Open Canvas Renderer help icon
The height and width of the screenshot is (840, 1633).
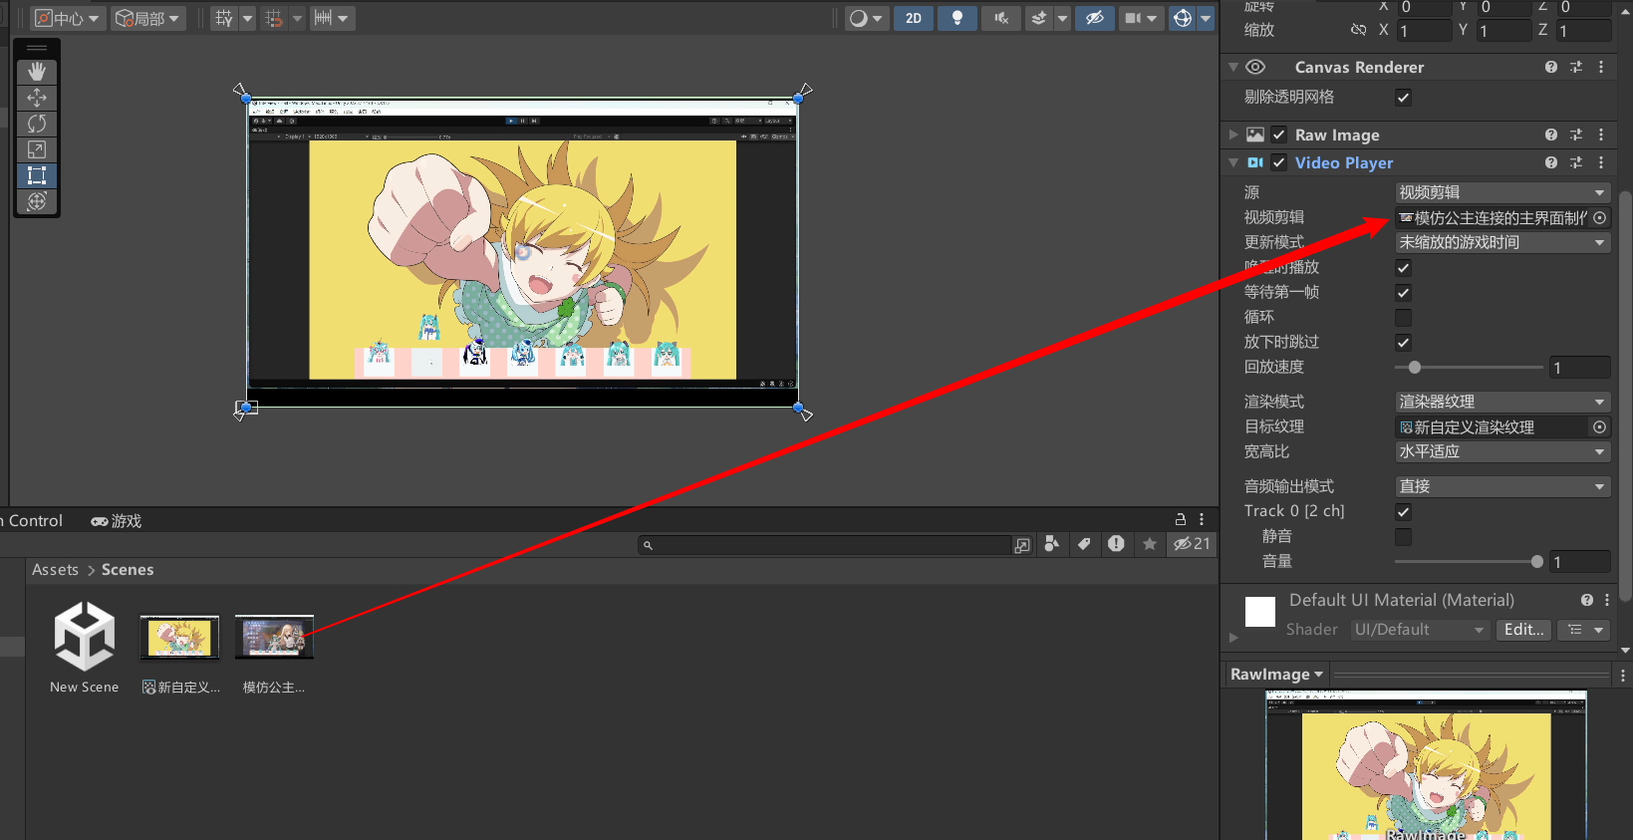(x=1551, y=67)
